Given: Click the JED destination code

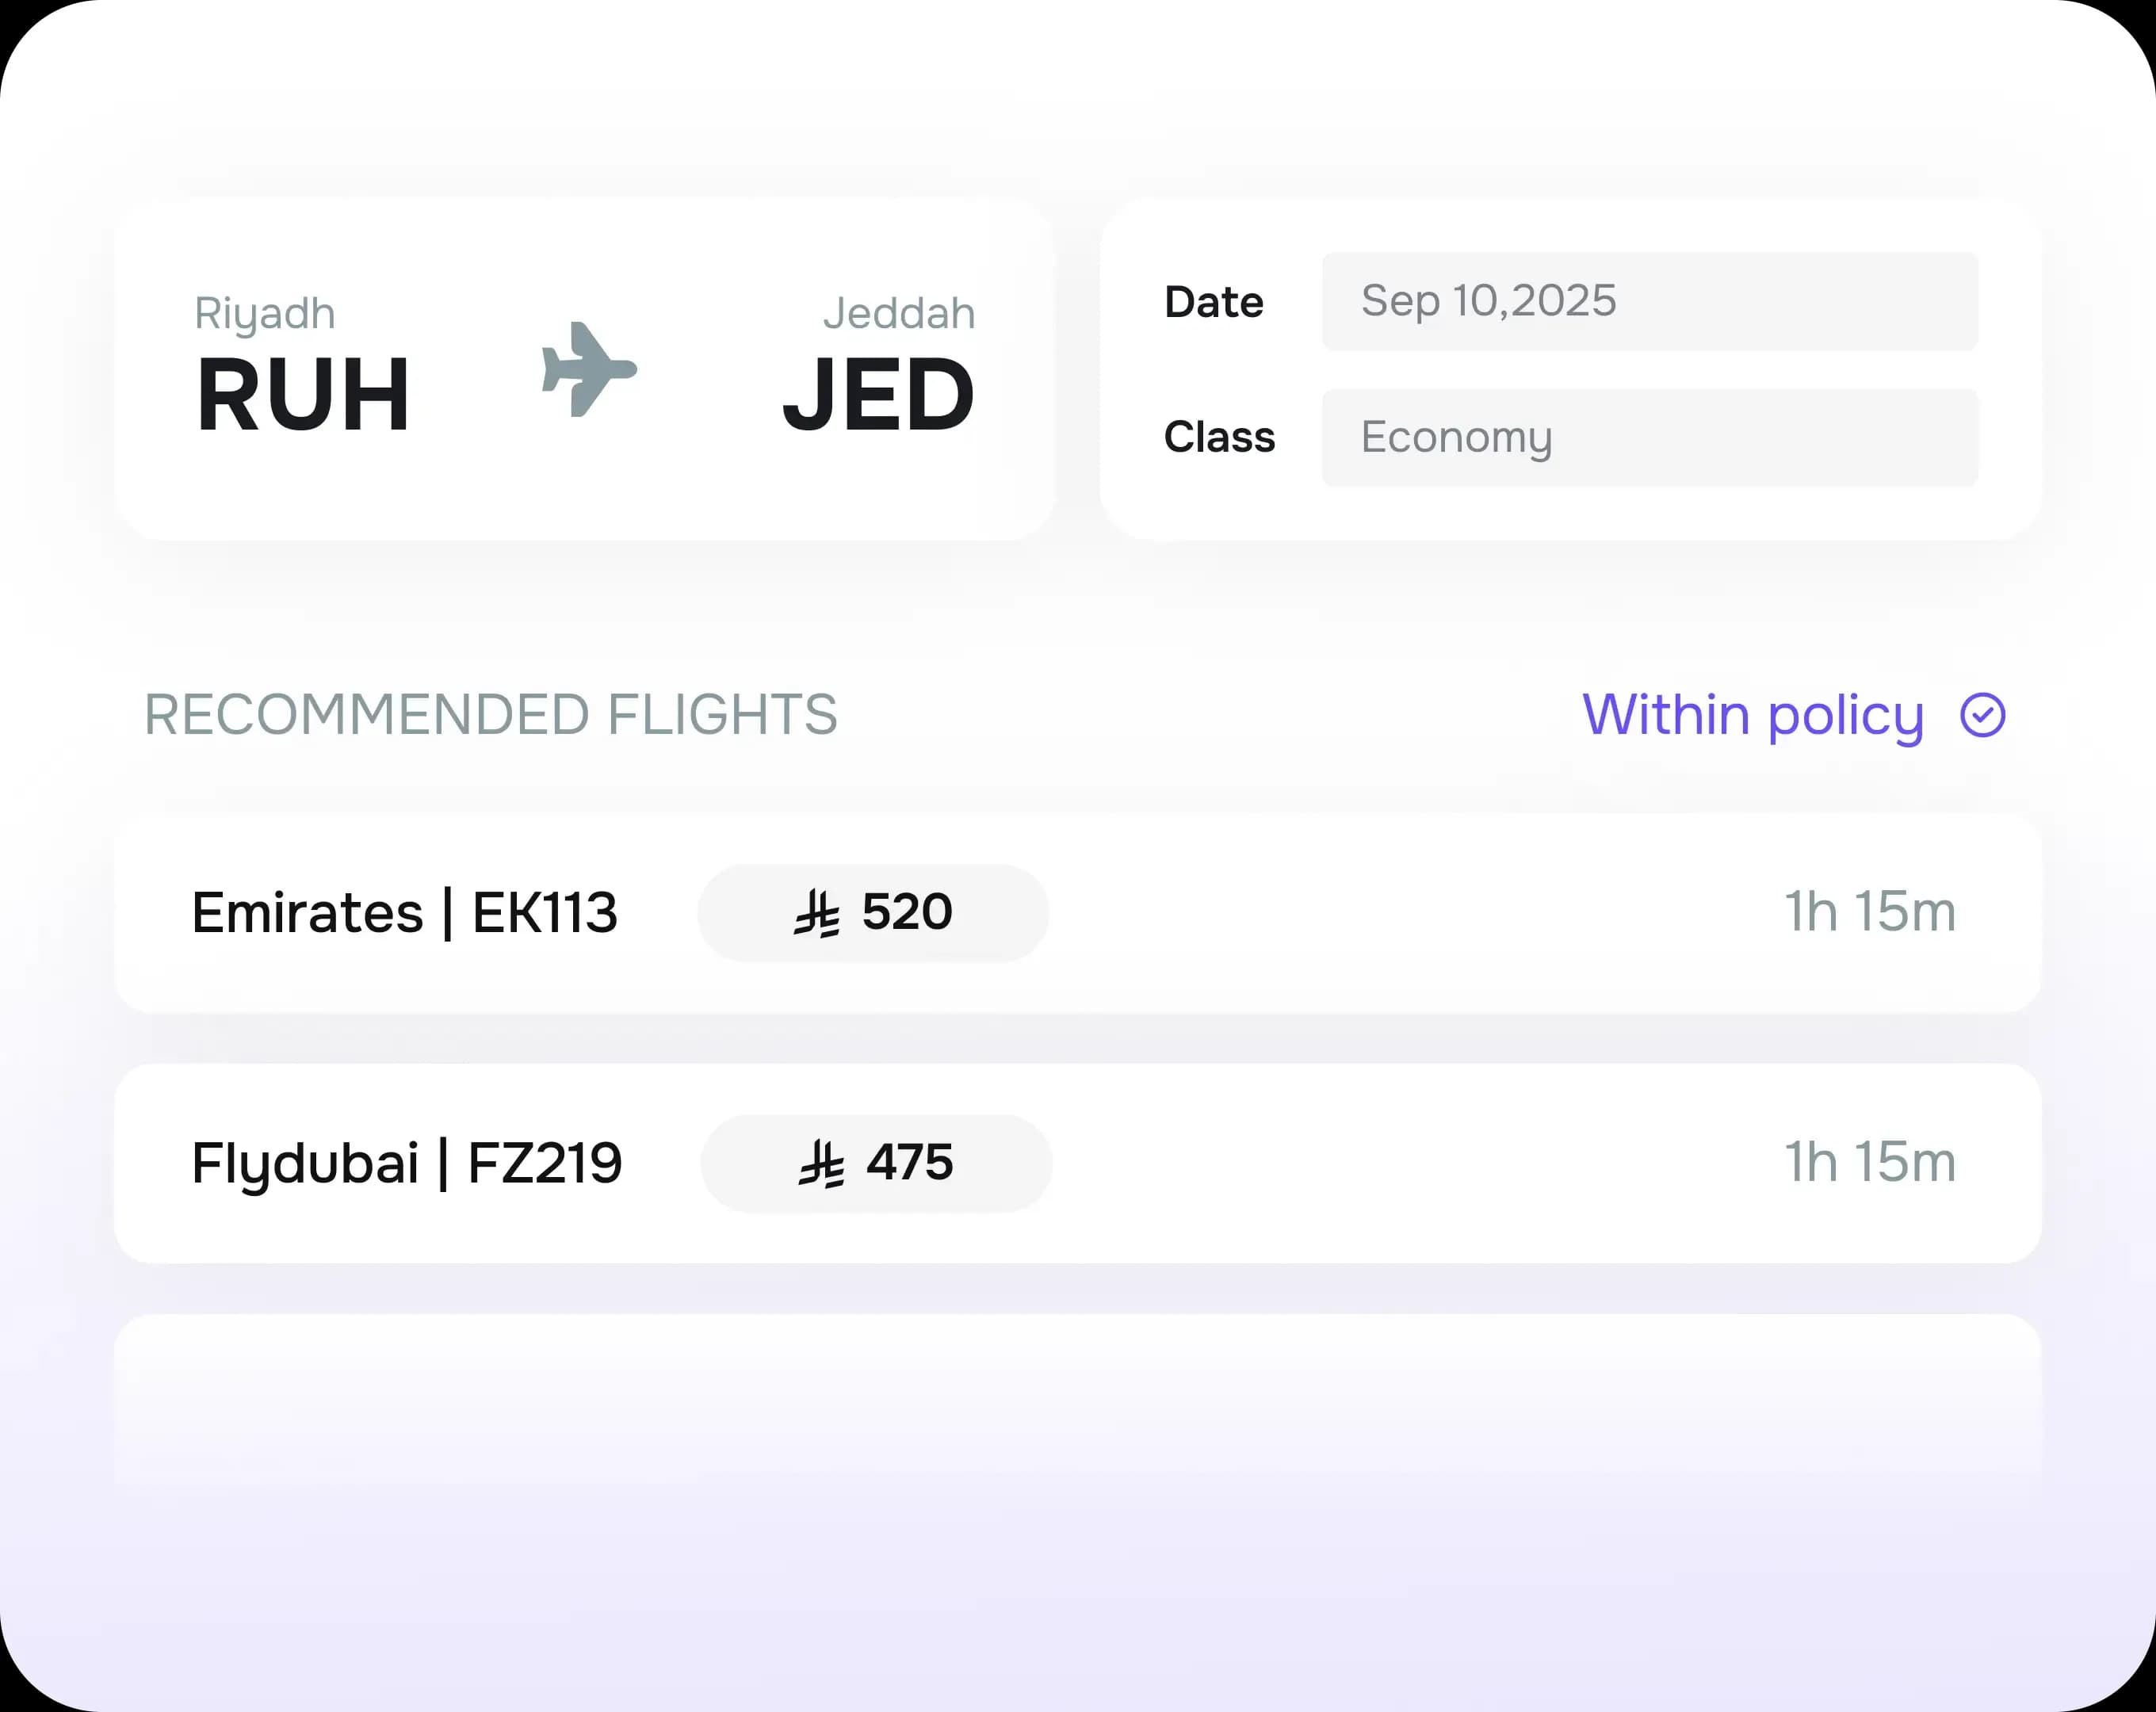Looking at the screenshot, I should (878, 393).
